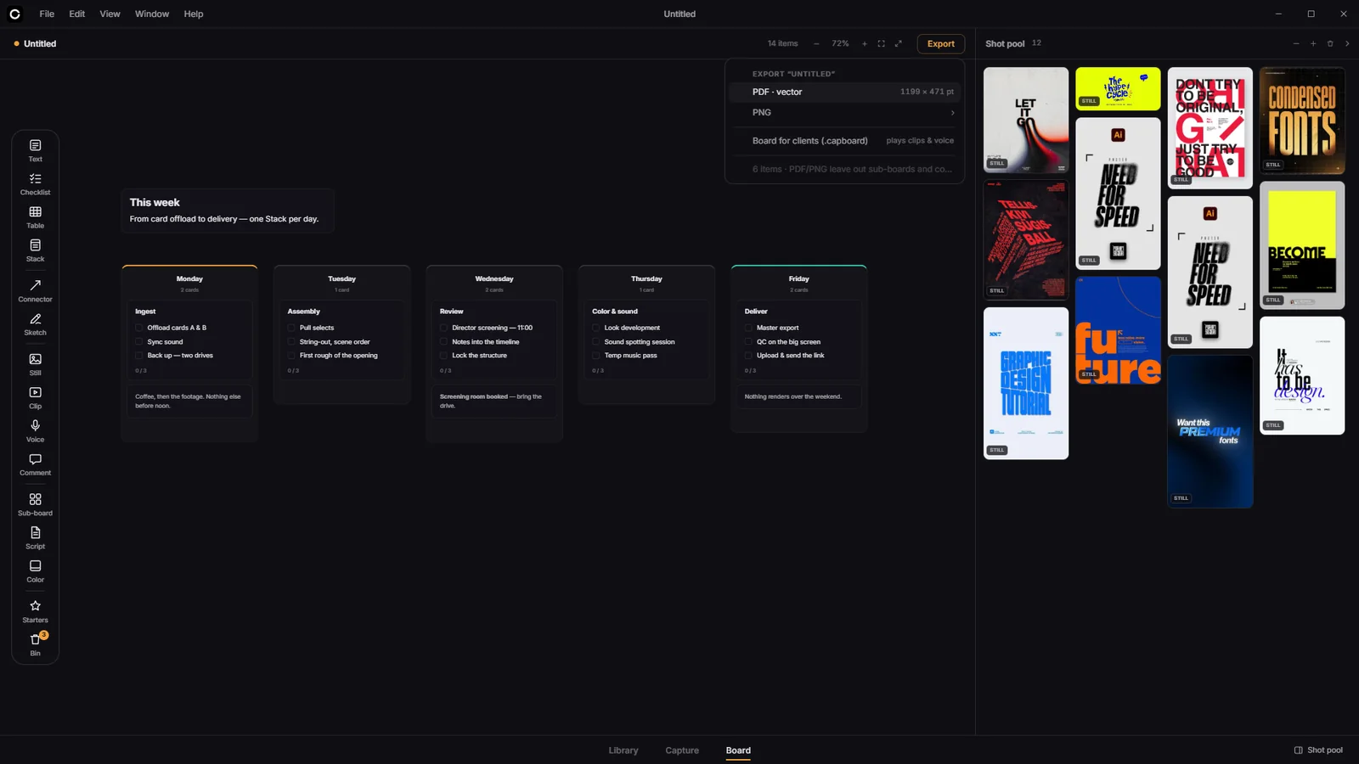Expand the PNG export submenu
Screen dimensions: 1359x764
(844, 112)
